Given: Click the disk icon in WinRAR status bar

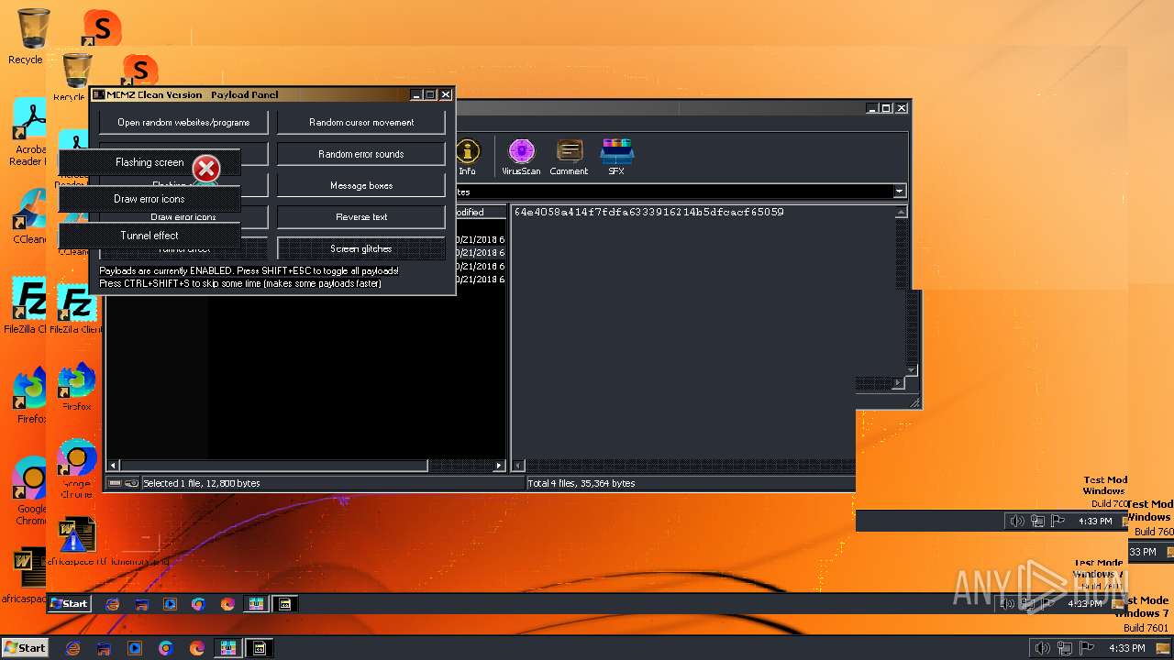Looking at the screenshot, I should 115,483.
